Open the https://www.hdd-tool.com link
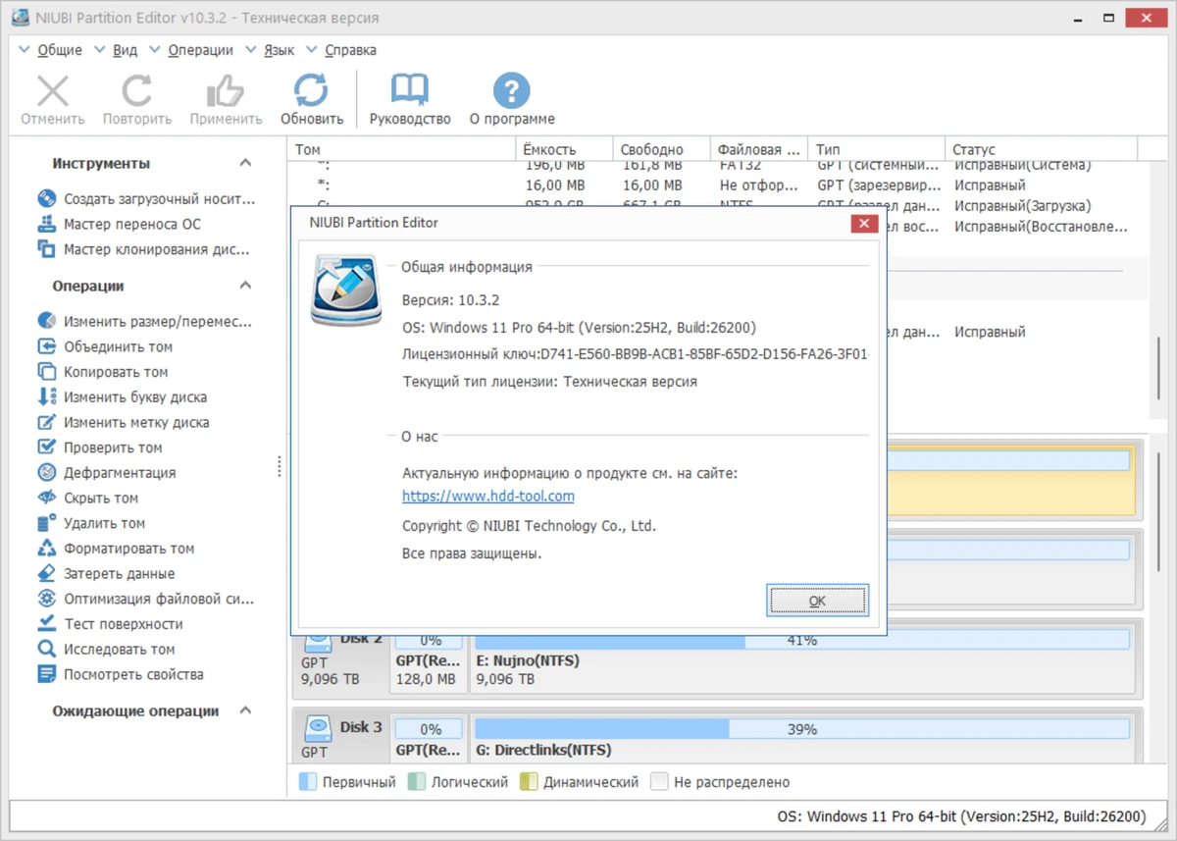The height and width of the screenshot is (841, 1177). click(x=488, y=496)
